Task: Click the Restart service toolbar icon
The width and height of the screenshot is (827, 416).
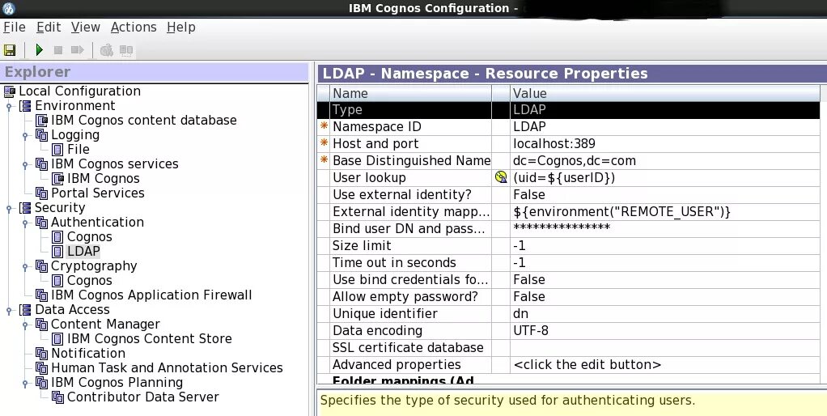Action: point(78,50)
